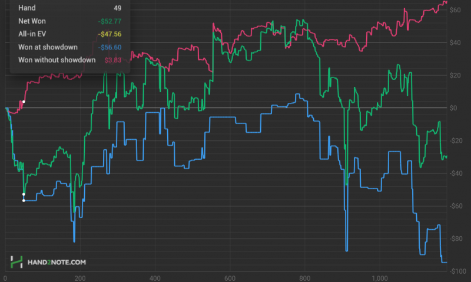Select the $20 label on vertical axis
This screenshot has height=282, width=471.
tap(456, 75)
